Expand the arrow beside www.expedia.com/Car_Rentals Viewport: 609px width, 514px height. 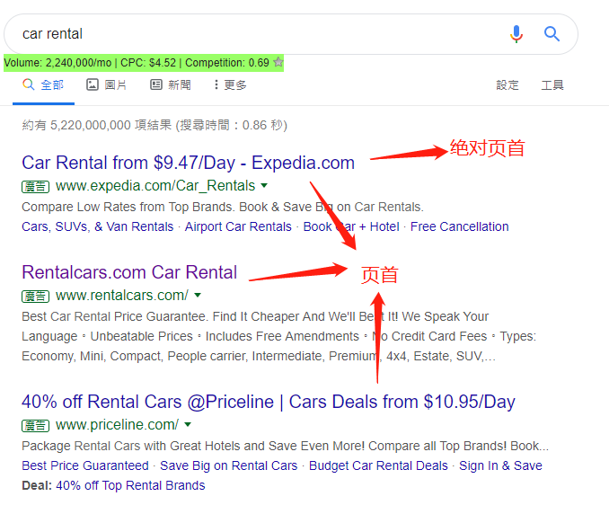264,186
